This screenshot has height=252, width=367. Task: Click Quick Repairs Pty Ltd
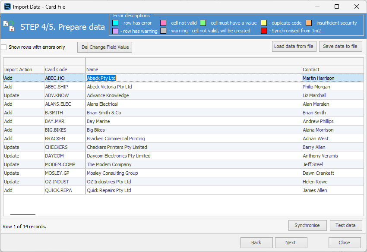tap(194, 191)
